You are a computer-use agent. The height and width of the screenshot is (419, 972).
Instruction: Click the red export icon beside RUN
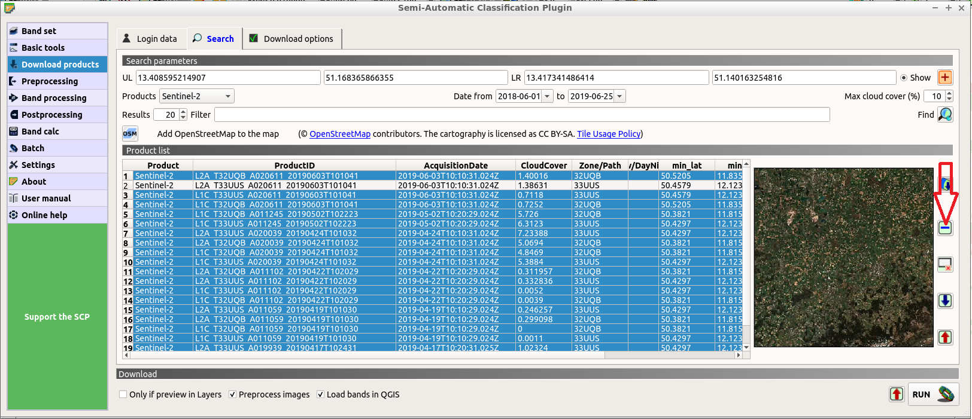(x=896, y=394)
